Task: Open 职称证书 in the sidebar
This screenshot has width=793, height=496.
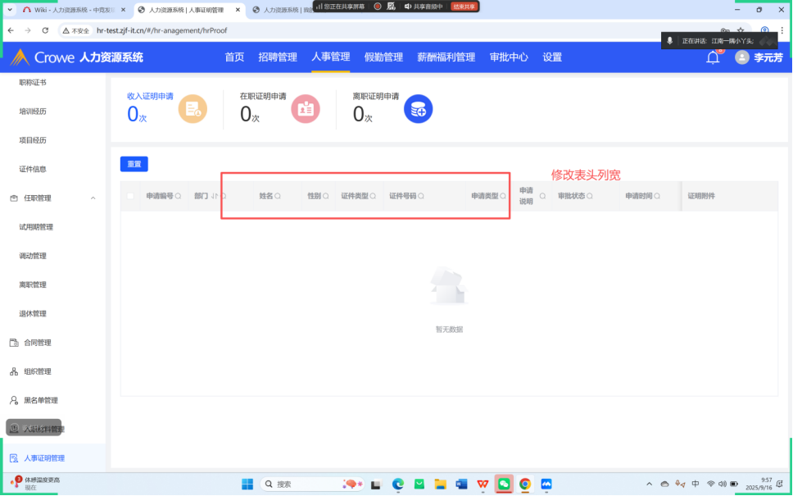Action: pos(33,83)
